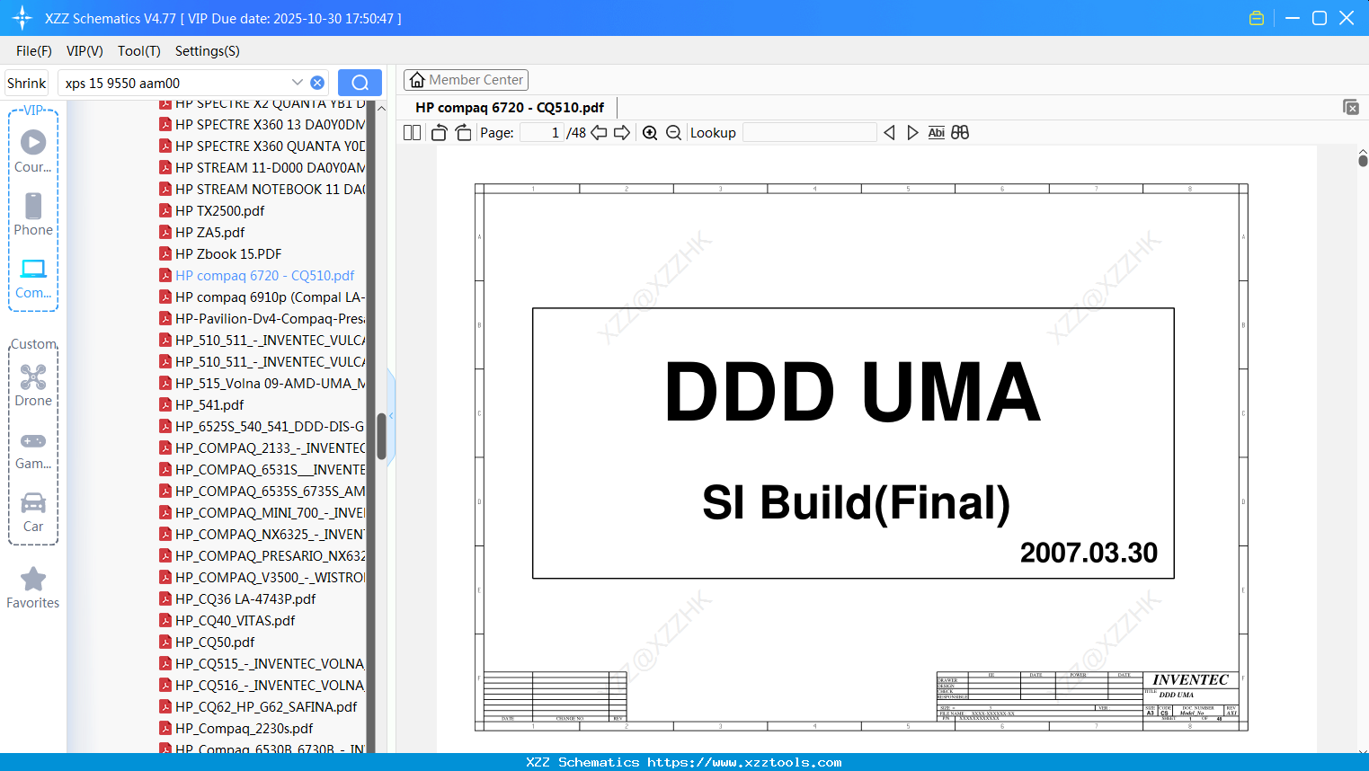1369x771 pixels.
Task: Go to next page arrow
Action: coord(622,133)
